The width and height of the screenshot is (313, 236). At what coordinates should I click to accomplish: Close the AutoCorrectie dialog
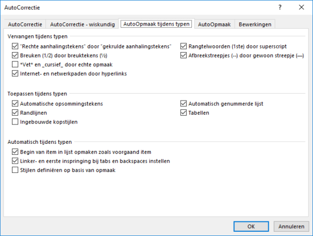[302, 7]
